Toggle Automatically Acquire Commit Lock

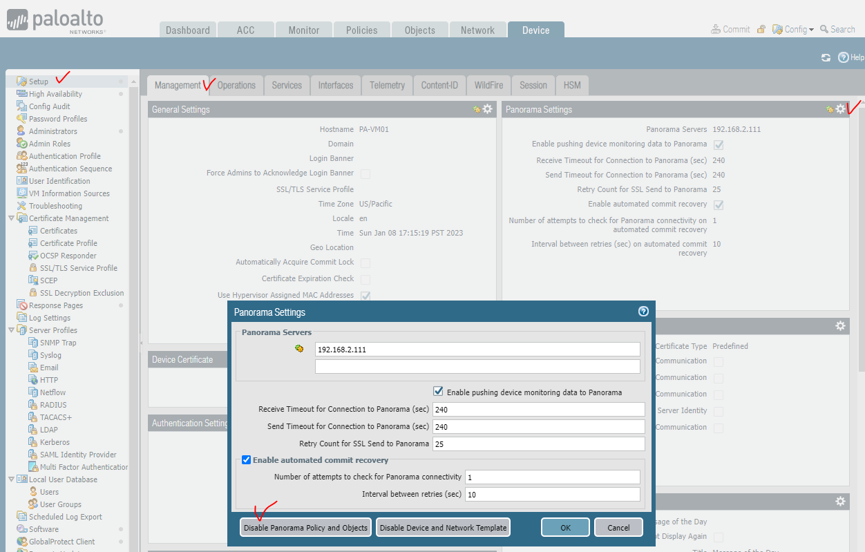(x=365, y=263)
